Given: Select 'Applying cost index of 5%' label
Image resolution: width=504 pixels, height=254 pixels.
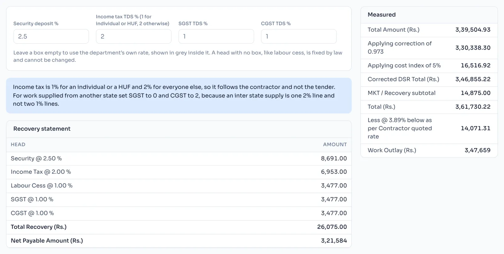Looking at the screenshot, I should pos(404,66).
